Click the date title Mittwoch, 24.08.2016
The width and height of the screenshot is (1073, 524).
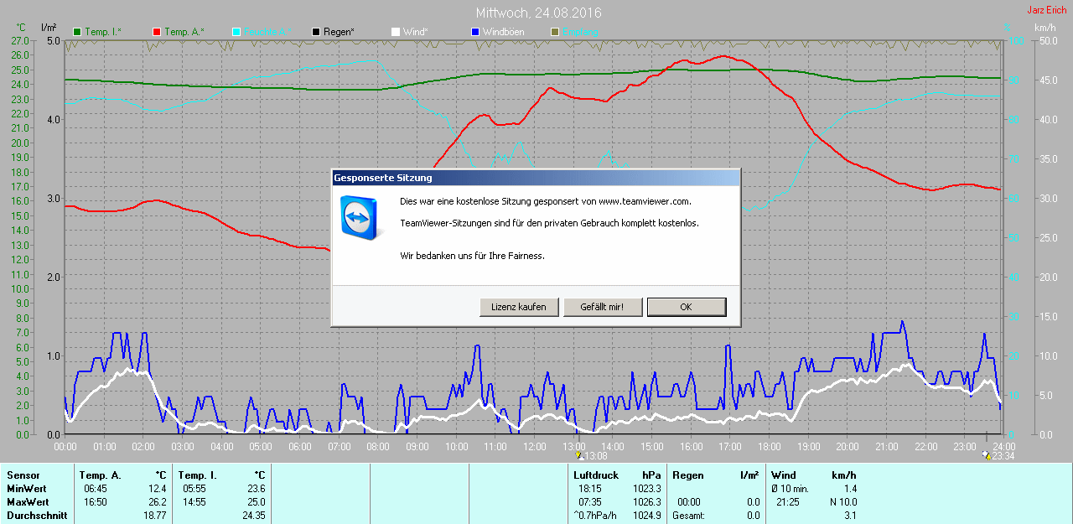[538, 13]
